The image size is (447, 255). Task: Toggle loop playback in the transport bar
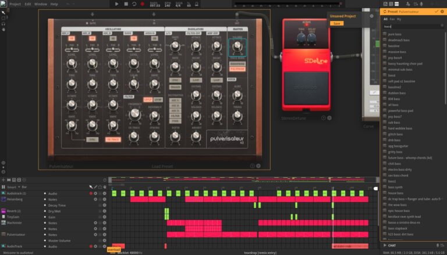click(x=134, y=4)
